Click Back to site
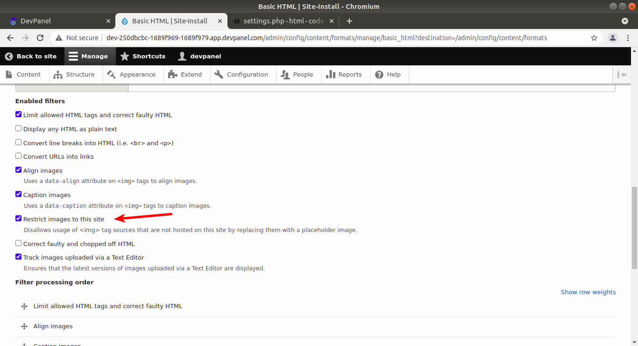The image size is (638, 346). 32,56
